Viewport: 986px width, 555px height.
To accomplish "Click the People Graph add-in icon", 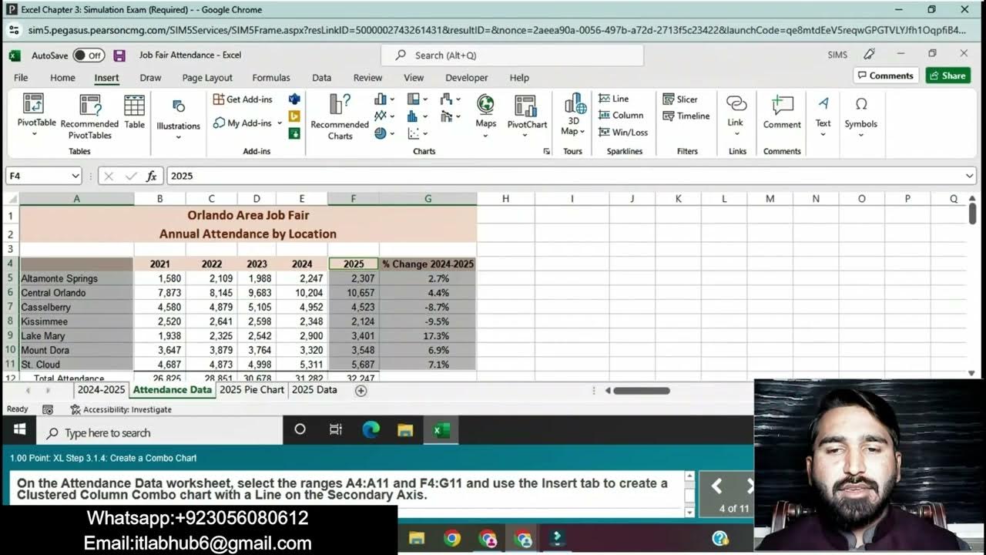I will 294,133.
